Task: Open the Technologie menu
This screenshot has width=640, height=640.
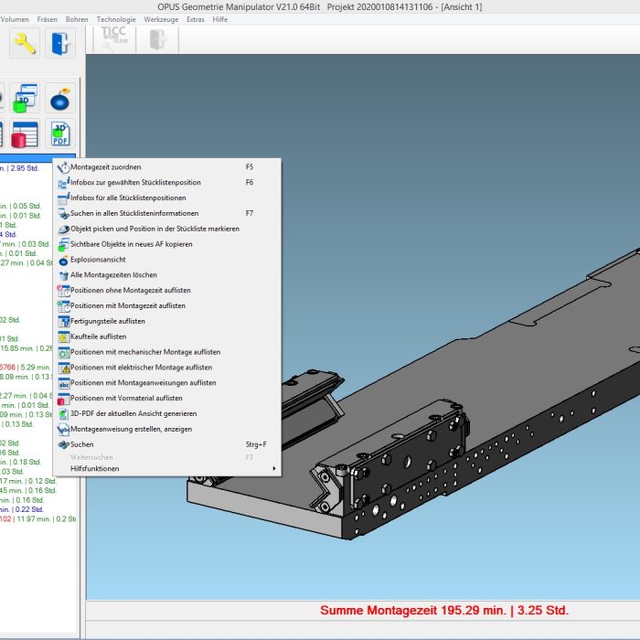Action: [116, 19]
